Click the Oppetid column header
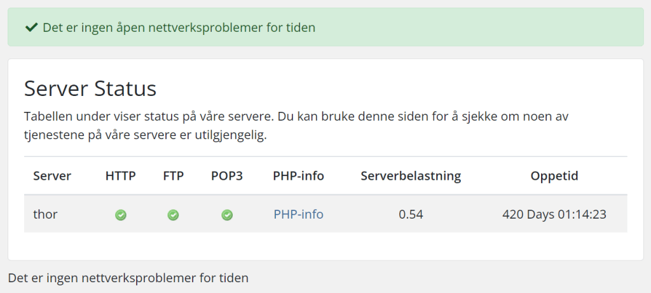Image resolution: width=651 pixels, height=293 pixels. pos(554,176)
